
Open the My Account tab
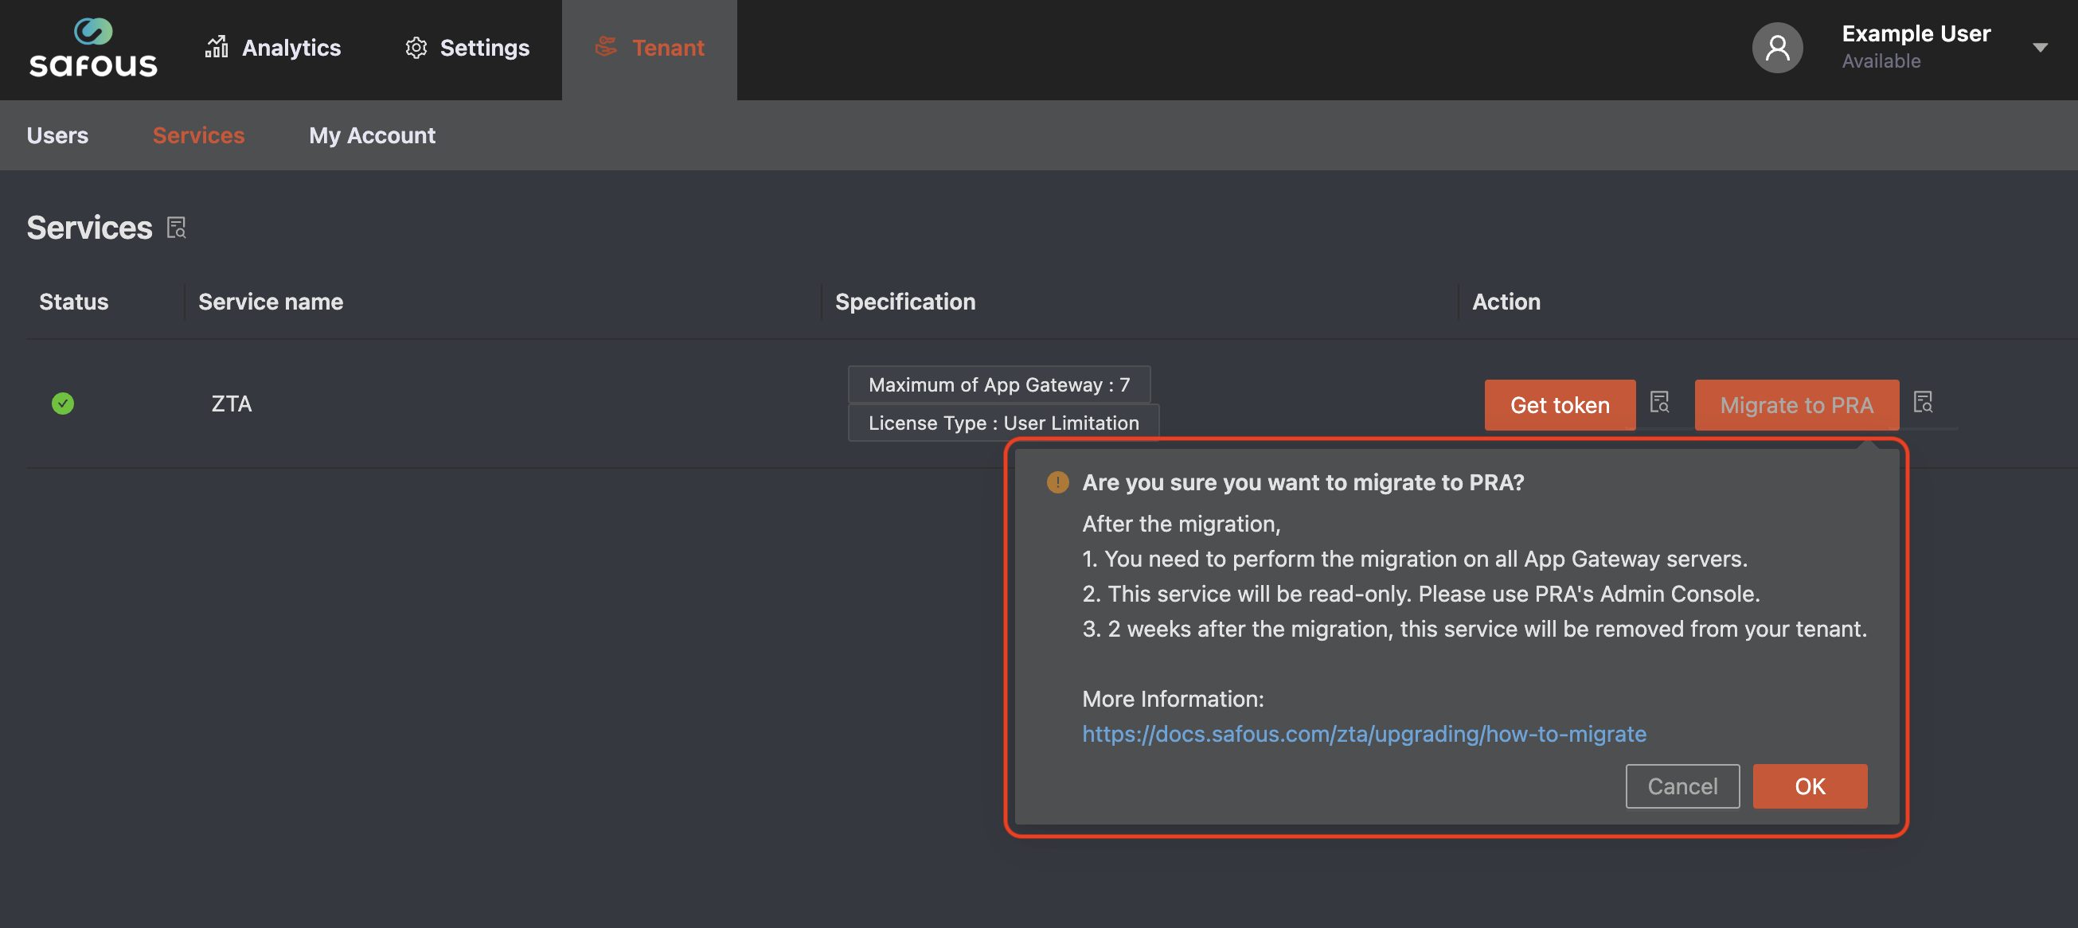(x=372, y=135)
